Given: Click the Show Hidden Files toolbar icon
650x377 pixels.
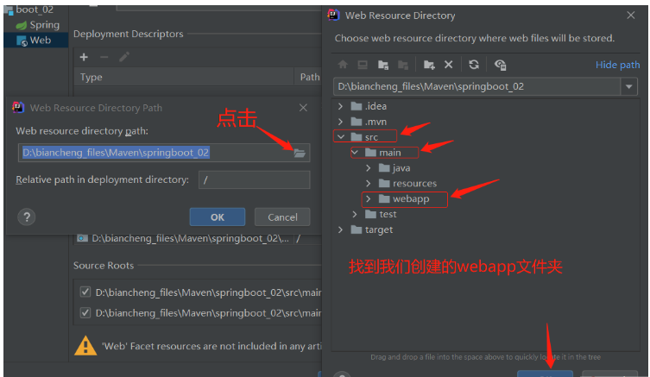Looking at the screenshot, I should click(x=500, y=65).
